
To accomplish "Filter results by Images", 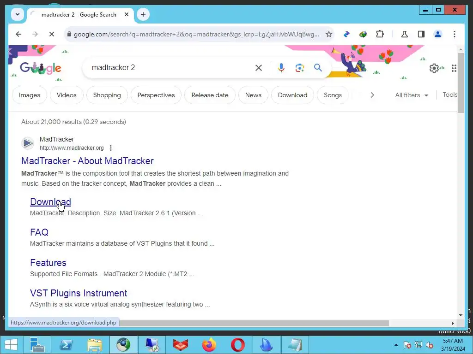I will (x=30, y=95).
